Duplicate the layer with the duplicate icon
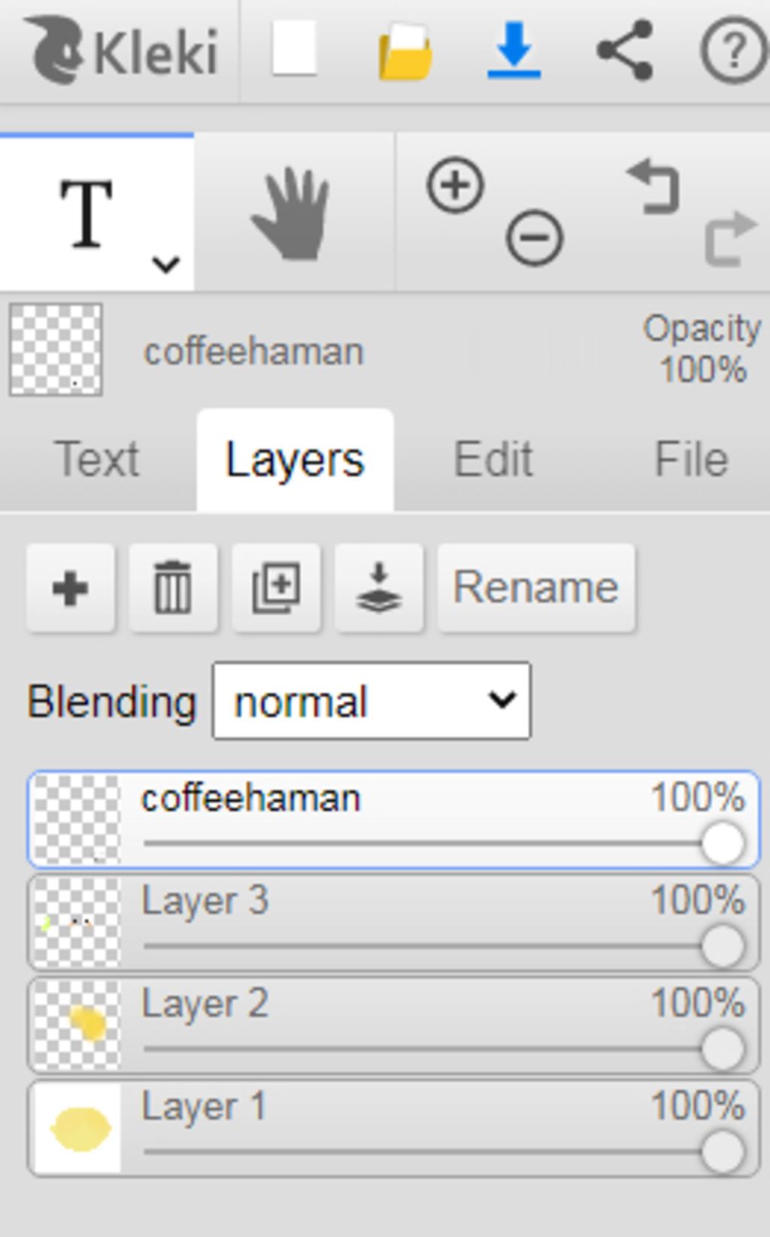This screenshot has height=1237, width=770. tap(276, 588)
